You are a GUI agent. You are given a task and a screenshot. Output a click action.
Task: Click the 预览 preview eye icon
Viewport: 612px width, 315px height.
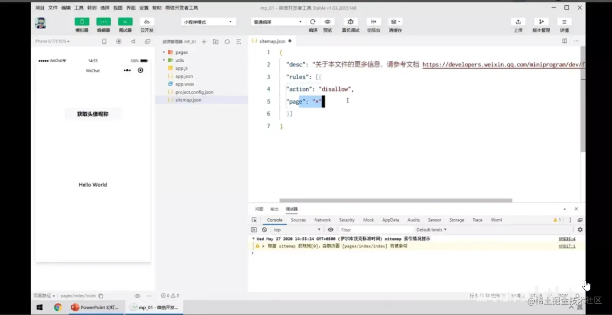pyautogui.click(x=327, y=22)
